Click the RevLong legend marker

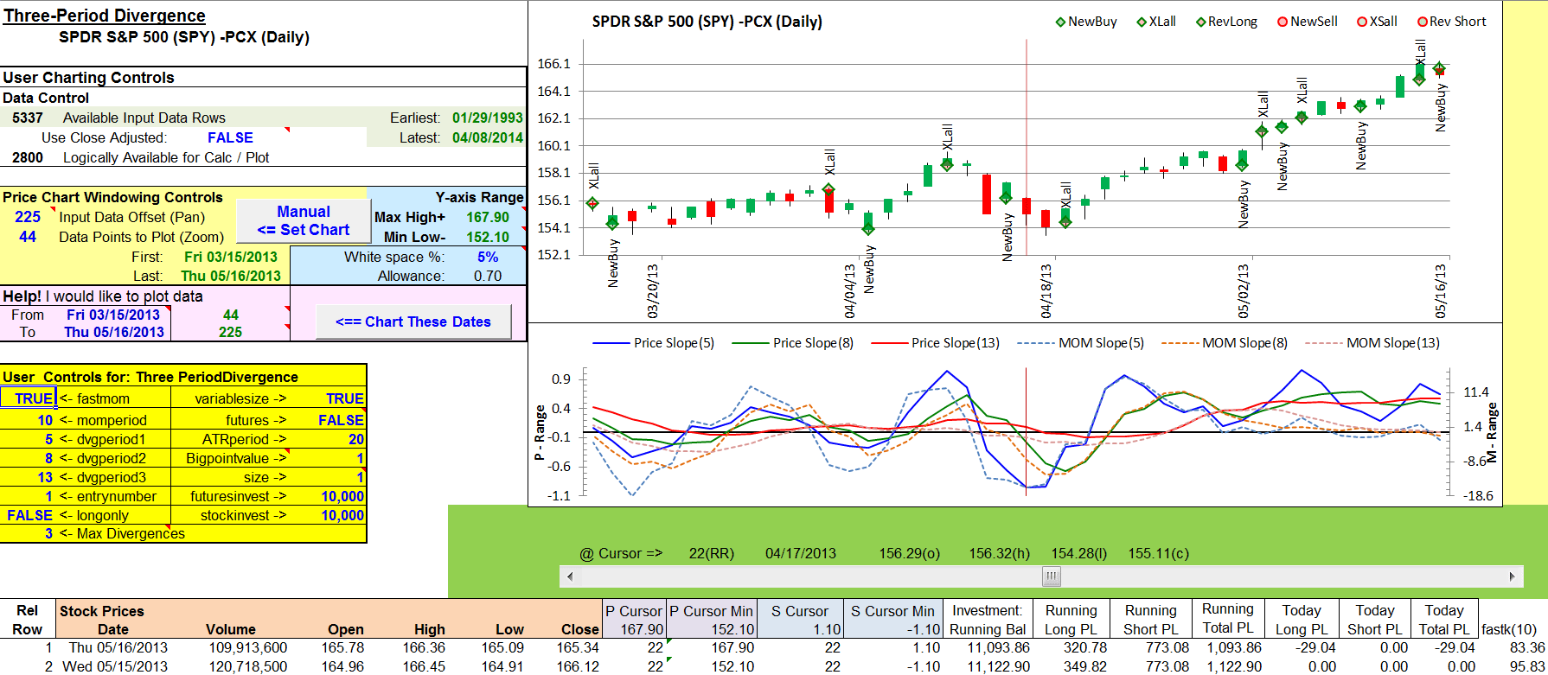1200,22
